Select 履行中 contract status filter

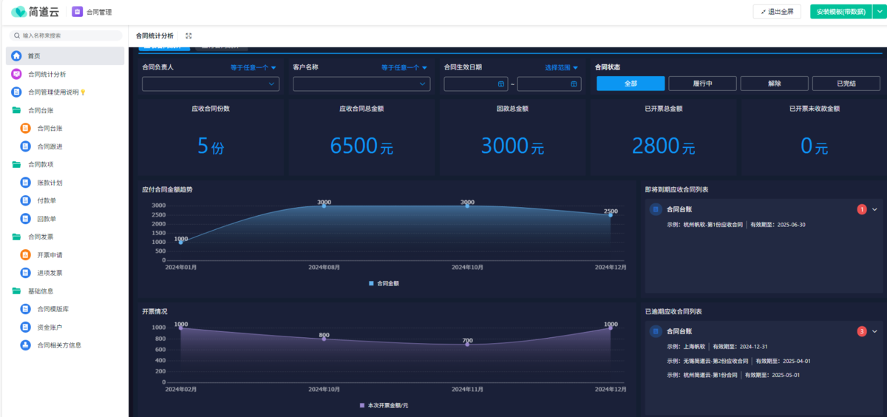pos(701,84)
